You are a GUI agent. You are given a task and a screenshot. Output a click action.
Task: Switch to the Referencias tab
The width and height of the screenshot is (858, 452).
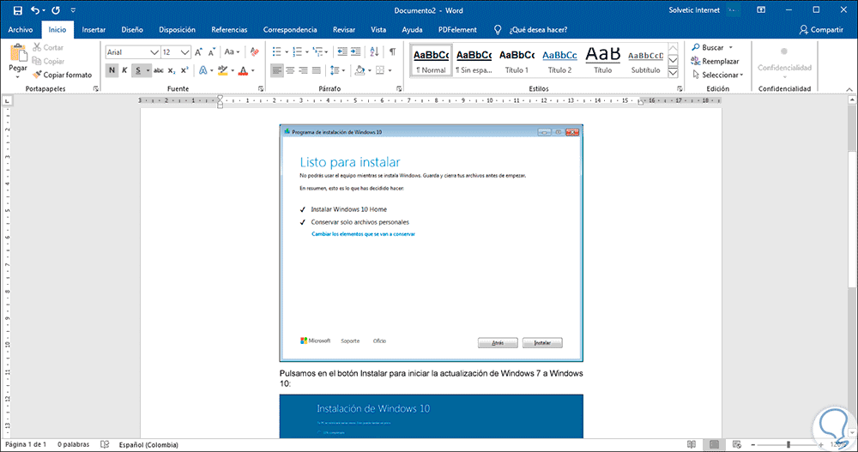pos(229,29)
